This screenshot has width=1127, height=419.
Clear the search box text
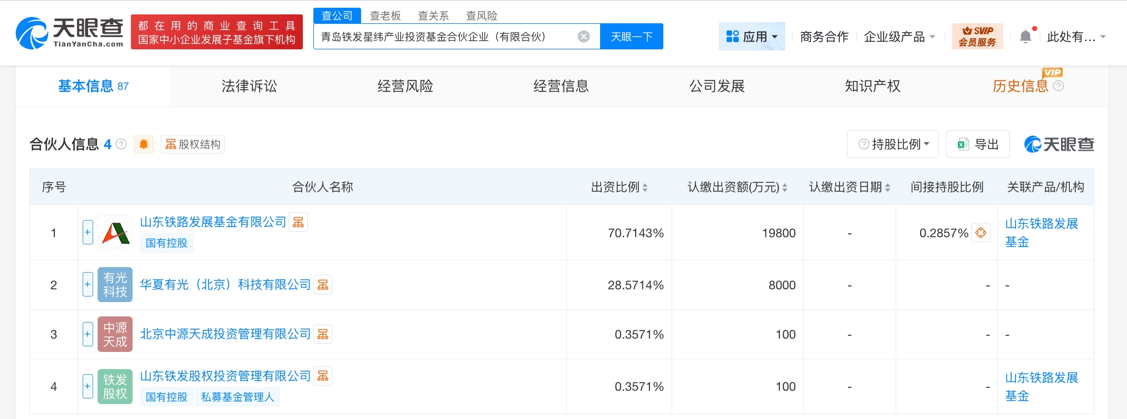pos(583,37)
